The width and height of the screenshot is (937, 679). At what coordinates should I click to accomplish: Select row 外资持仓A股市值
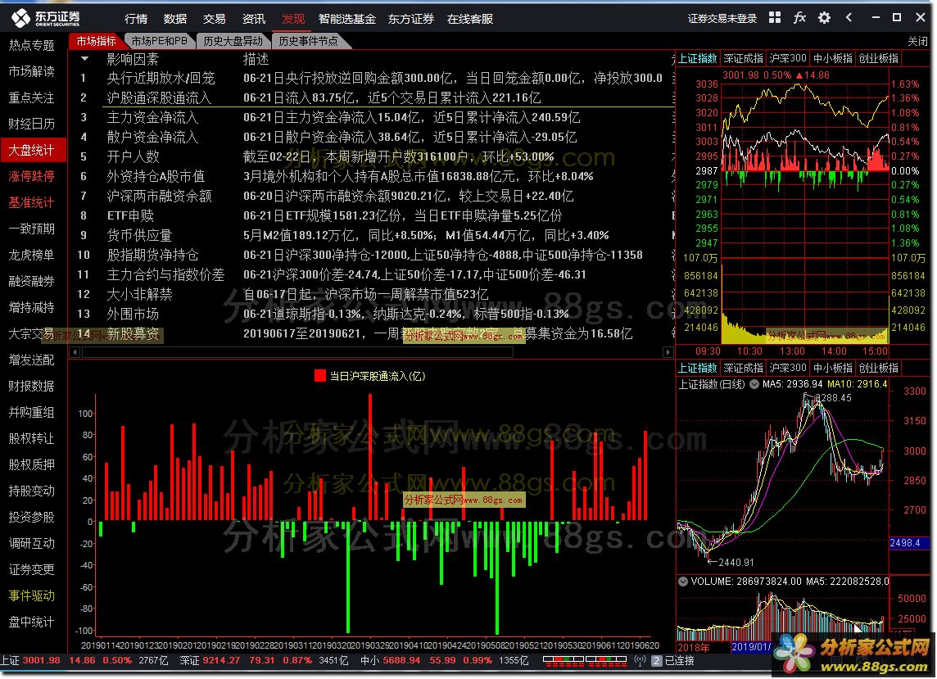point(372,177)
